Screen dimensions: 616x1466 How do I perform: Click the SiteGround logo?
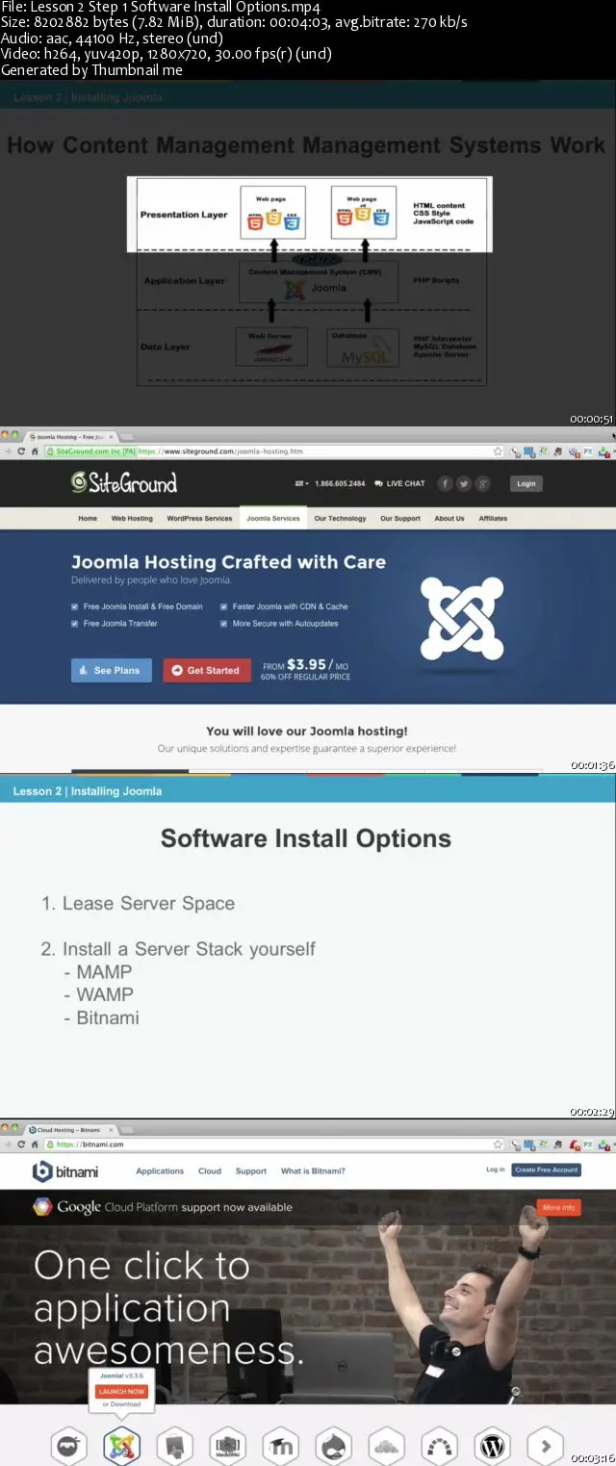click(124, 483)
